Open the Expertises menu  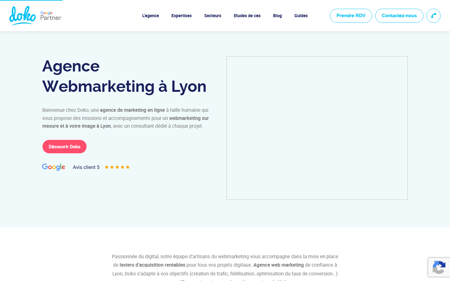(182, 16)
